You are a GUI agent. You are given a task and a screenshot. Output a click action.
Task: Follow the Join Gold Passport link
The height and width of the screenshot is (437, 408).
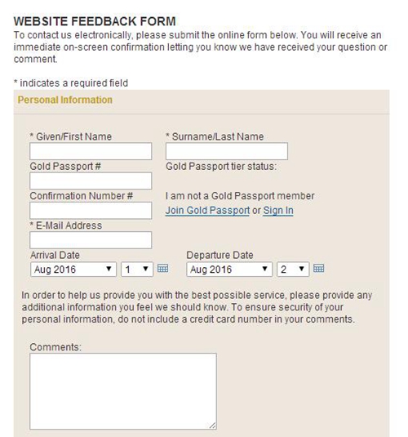tap(207, 211)
